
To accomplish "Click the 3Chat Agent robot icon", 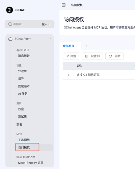I will coord(10,39).
